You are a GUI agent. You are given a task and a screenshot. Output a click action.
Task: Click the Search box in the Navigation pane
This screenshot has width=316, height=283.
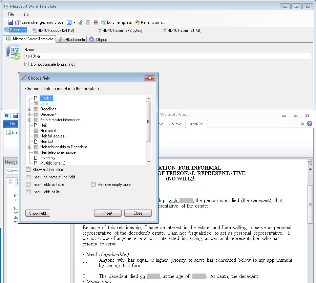12,171
